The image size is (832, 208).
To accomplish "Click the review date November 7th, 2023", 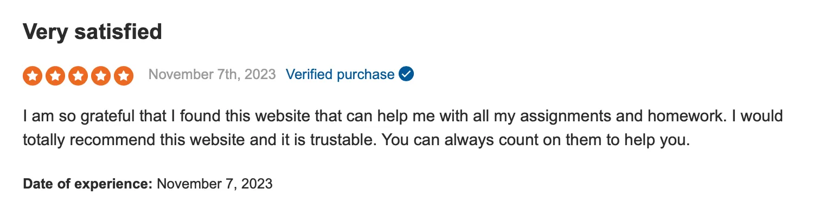I will click(212, 74).
